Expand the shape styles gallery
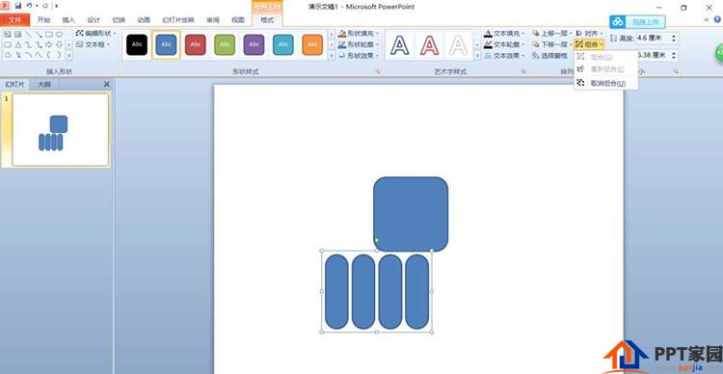Image resolution: width=723 pixels, height=374 pixels. [x=332, y=55]
